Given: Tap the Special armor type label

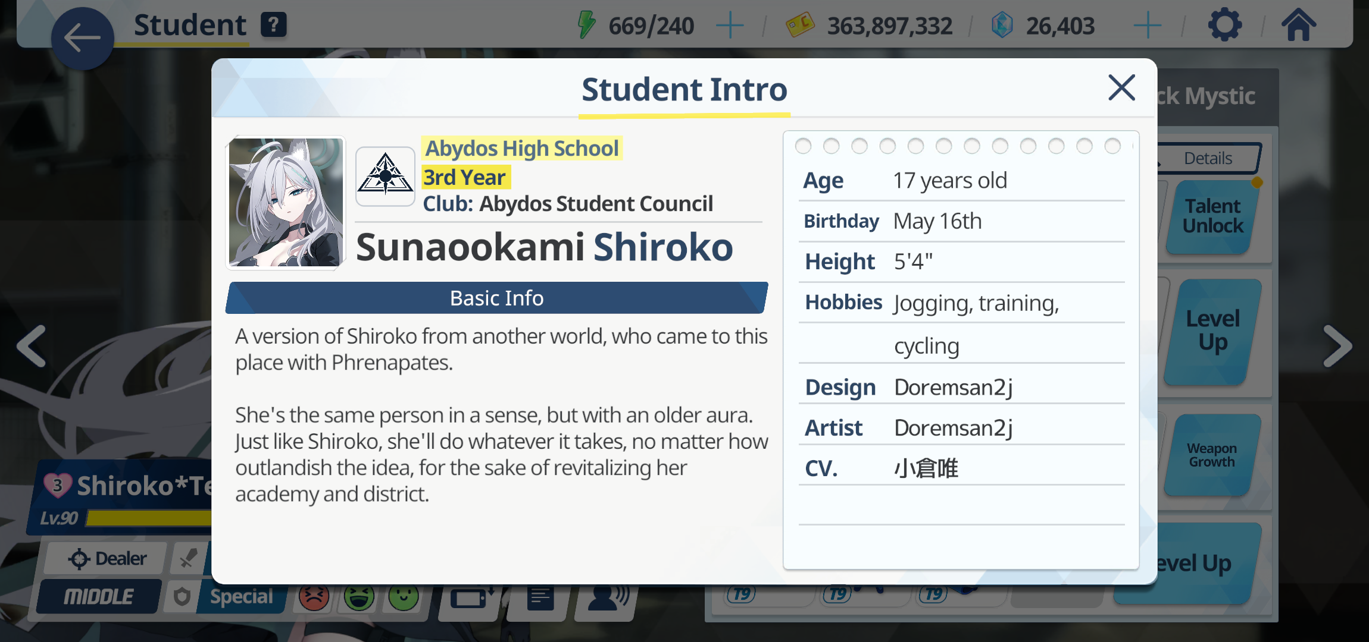Looking at the screenshot, I should point(241,596).
